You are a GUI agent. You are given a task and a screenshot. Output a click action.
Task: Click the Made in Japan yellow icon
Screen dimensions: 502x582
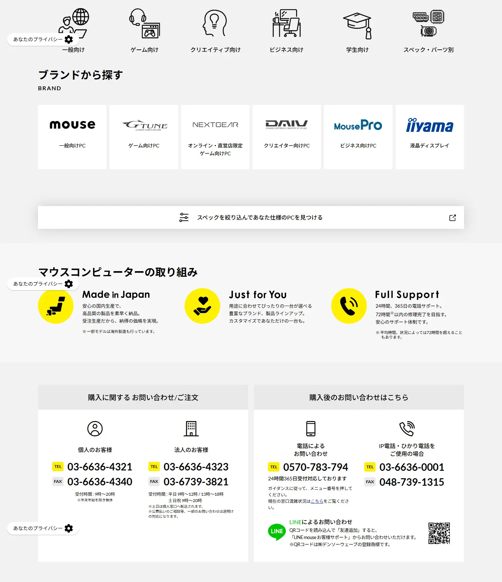pyautogui.click(x=56, y=306)
